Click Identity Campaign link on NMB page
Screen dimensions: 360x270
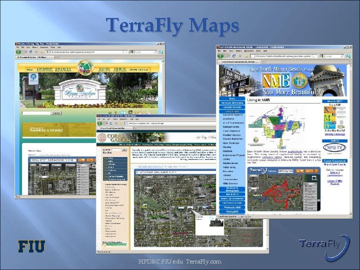tap(334, 134)
